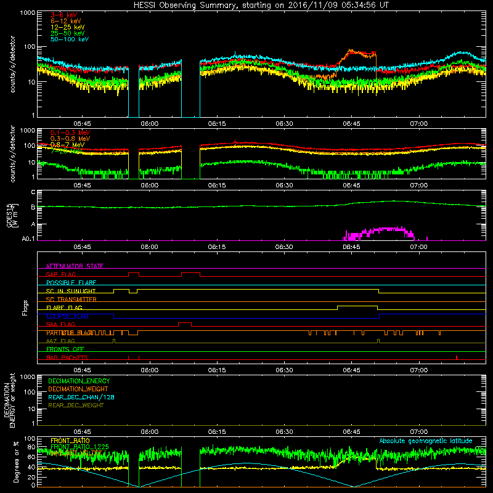
Task: Select the SC_TRANSMITTER flag label
Action: point(71,299)
